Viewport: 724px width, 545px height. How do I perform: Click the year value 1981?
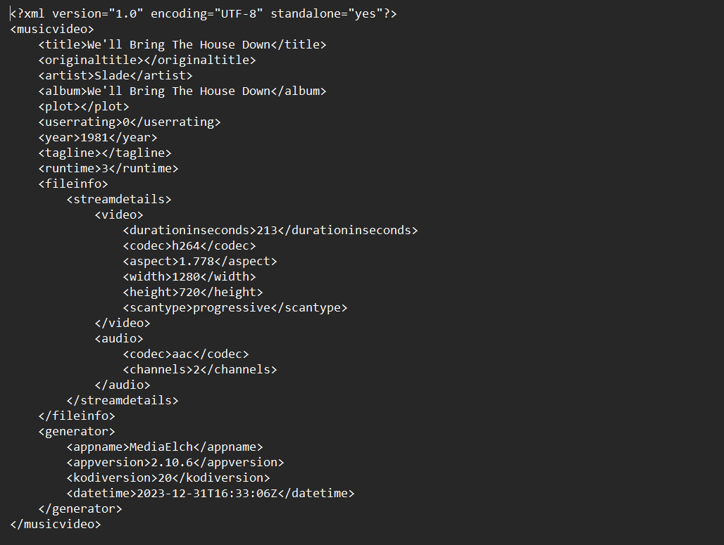point(94,137)
